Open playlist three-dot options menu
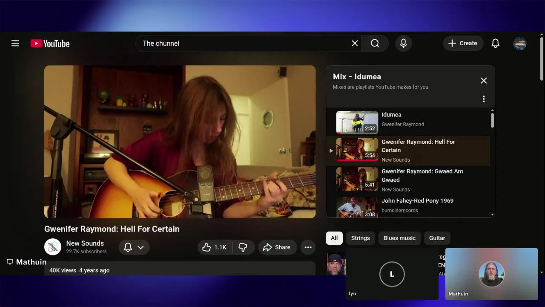Screen dimensions: 545x307 484,99
